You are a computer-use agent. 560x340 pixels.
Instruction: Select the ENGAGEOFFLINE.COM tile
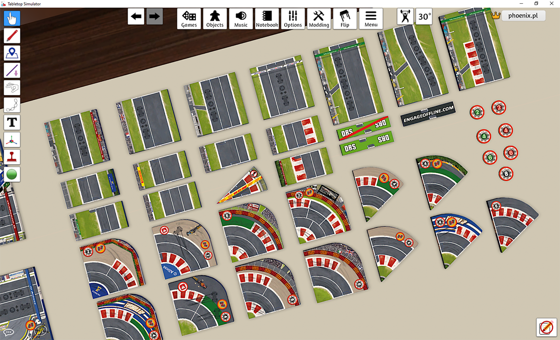click(428, 113)
